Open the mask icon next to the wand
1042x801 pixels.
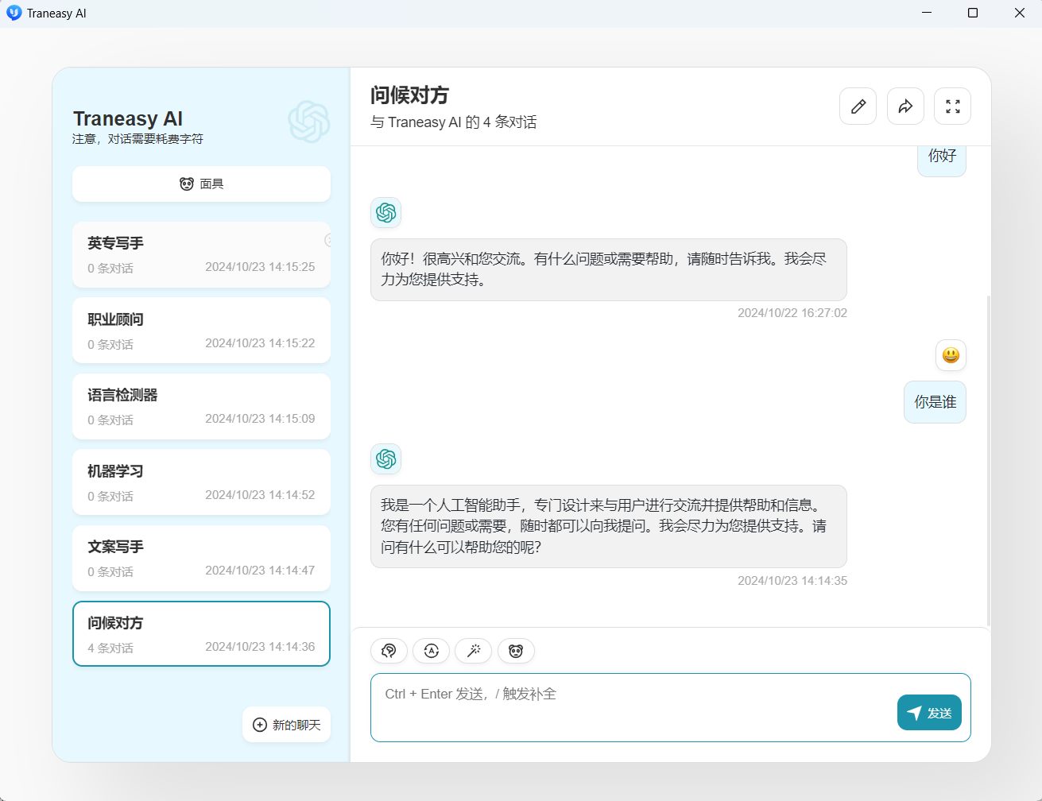(516, 651)
